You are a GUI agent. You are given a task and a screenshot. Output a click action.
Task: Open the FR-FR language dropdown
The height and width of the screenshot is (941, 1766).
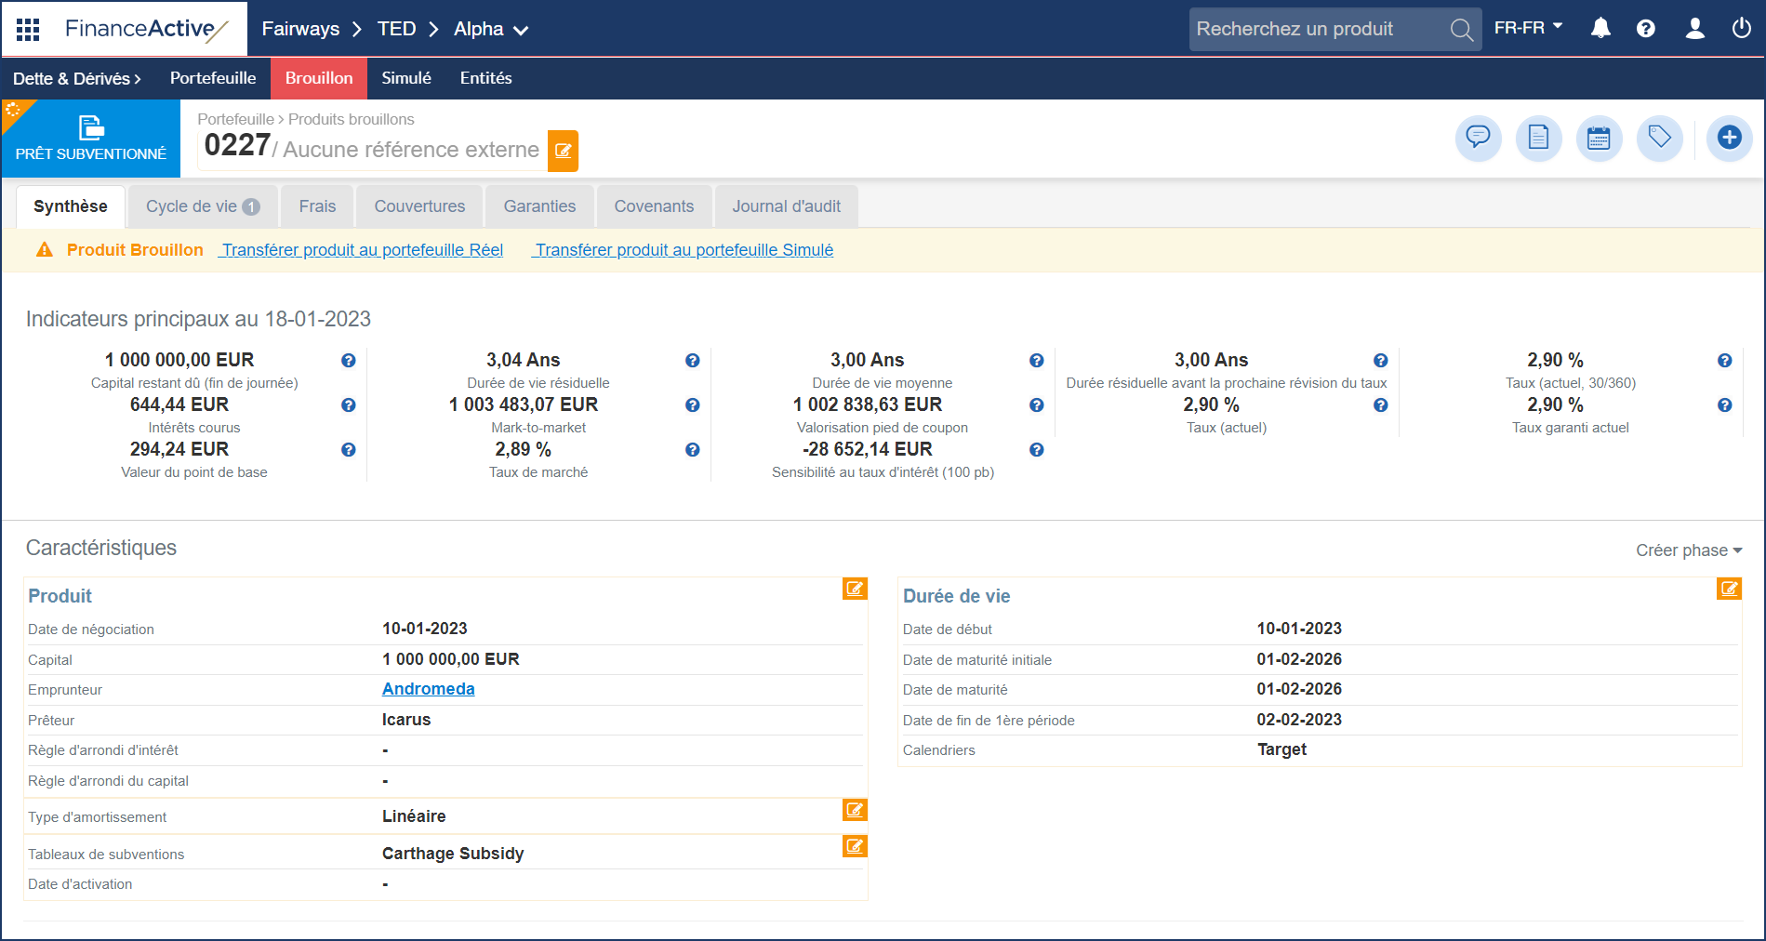click(1528, 28)
